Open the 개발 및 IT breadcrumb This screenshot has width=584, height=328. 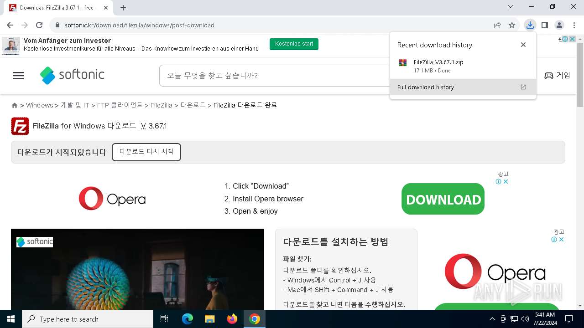click(75, 105)
